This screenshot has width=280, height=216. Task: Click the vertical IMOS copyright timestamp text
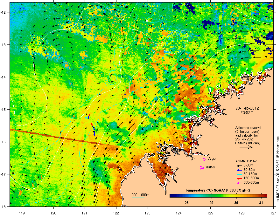(278, 169)
